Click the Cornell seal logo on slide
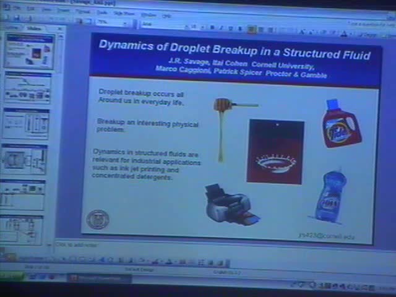This screenshot has width=396, height=297. pyautogui.click(x=98, y=220)
